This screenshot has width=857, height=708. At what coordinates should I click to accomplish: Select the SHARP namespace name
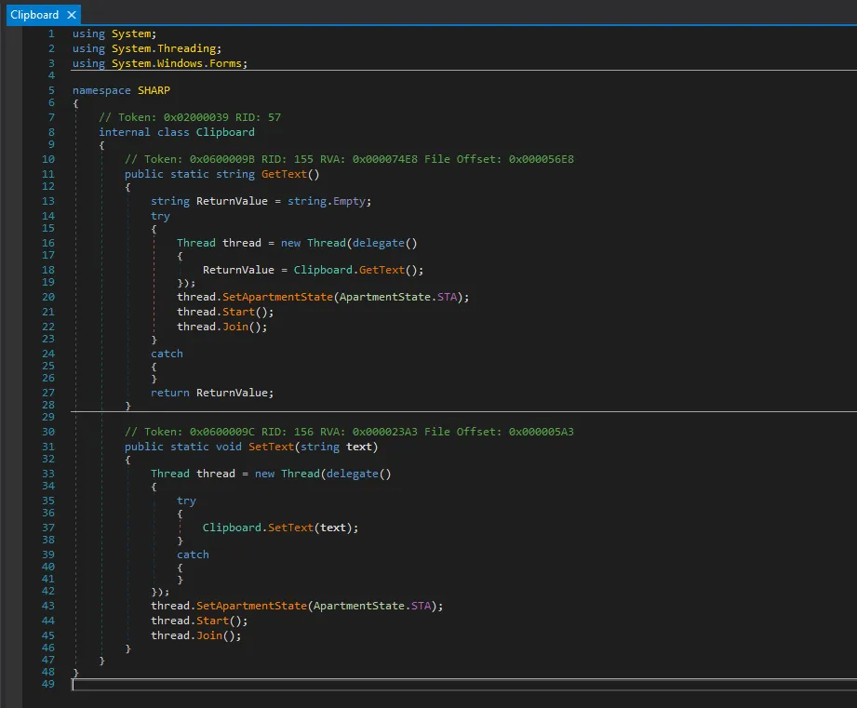[x=154, y=90]
